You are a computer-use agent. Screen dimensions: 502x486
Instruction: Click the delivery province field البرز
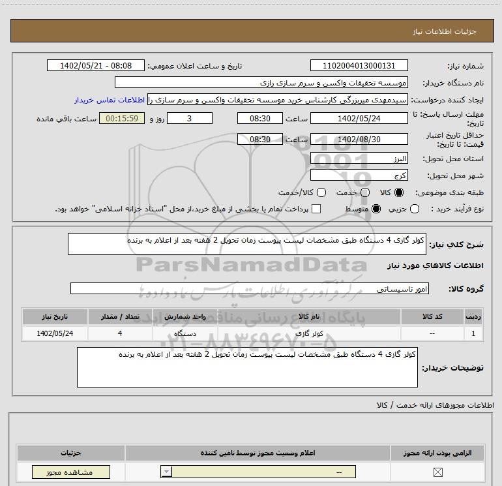359,159
